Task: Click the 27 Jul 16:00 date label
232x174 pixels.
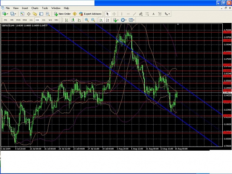Action: 94,148
